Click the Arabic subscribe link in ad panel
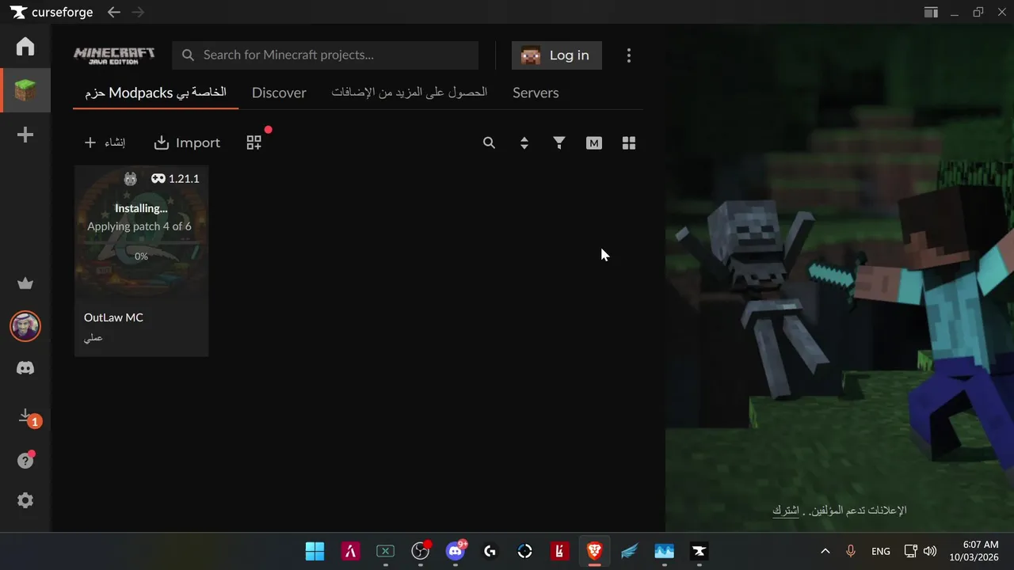Screen dimensions: 1014x570 click(786, 511)
